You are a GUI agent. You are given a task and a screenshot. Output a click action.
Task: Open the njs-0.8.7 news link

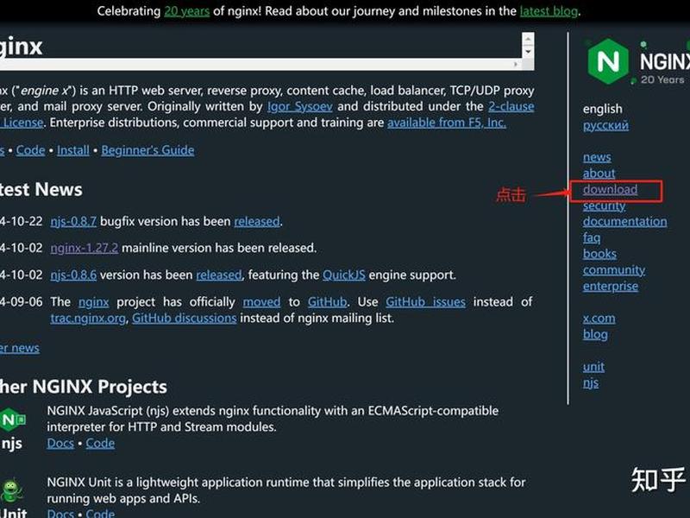(73, 221)
